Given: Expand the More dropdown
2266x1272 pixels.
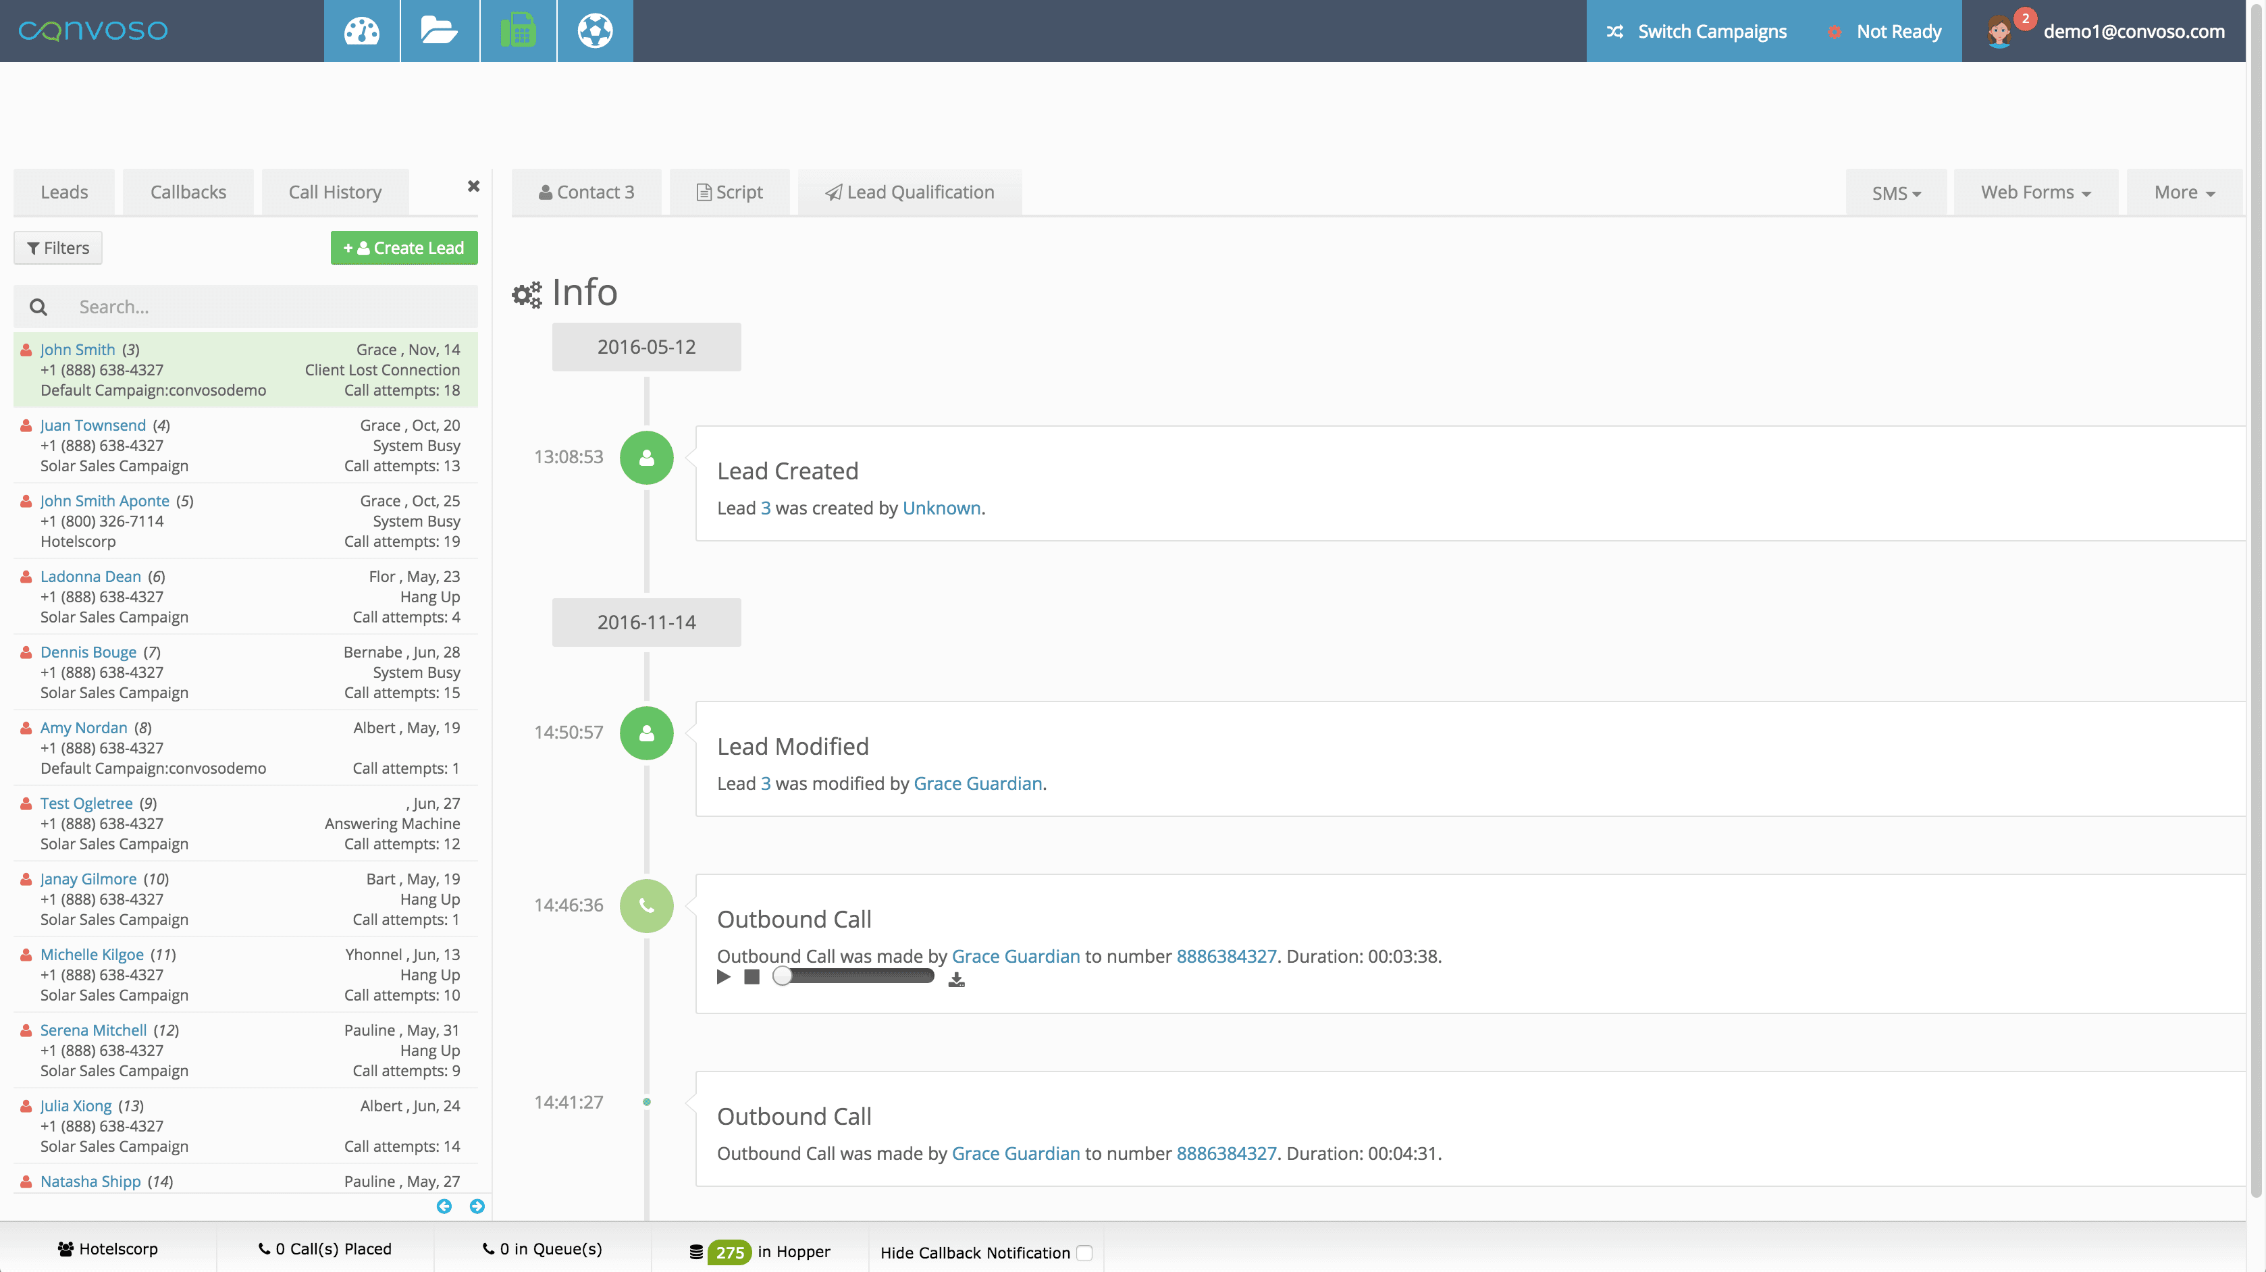Looking at the screenshot, I should tap(2184, 192).
